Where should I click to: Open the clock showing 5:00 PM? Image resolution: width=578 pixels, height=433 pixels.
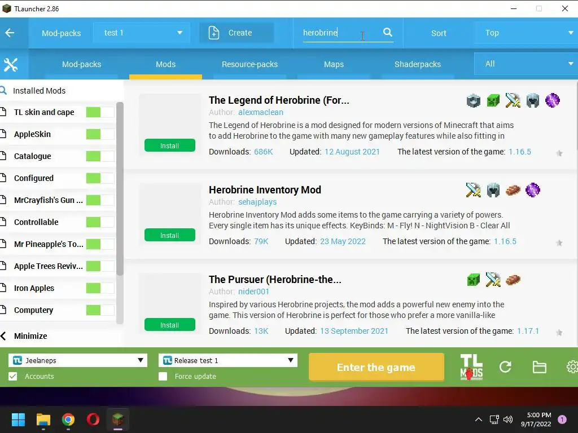click(536, 419)
